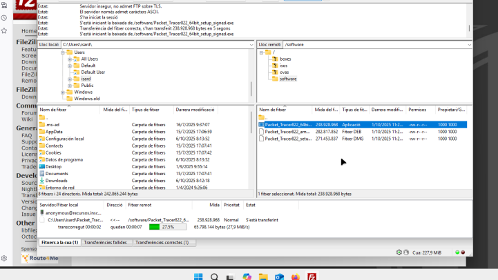Viewport: 498px width, 280px height.
Task: Open the 'Lloc local' path dropdown
Action: (251, 44)
